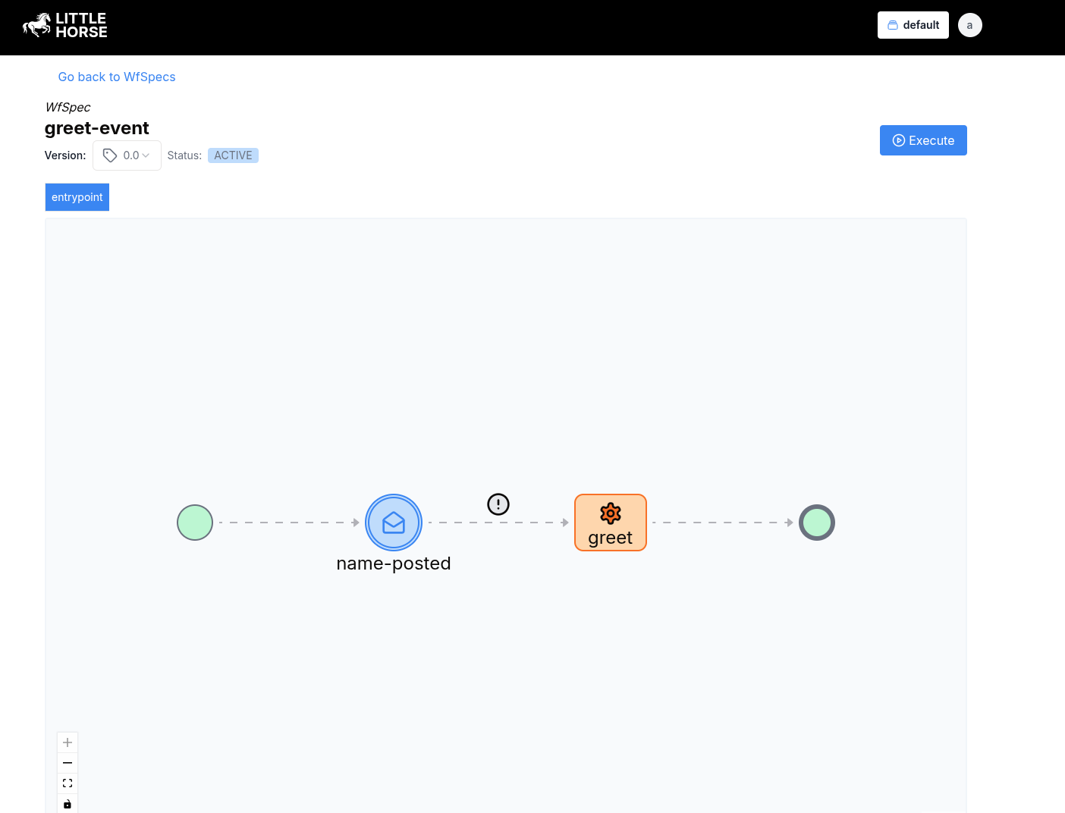1065x813 pixels.
Task: Click the greet node label text
Action: 611,537
